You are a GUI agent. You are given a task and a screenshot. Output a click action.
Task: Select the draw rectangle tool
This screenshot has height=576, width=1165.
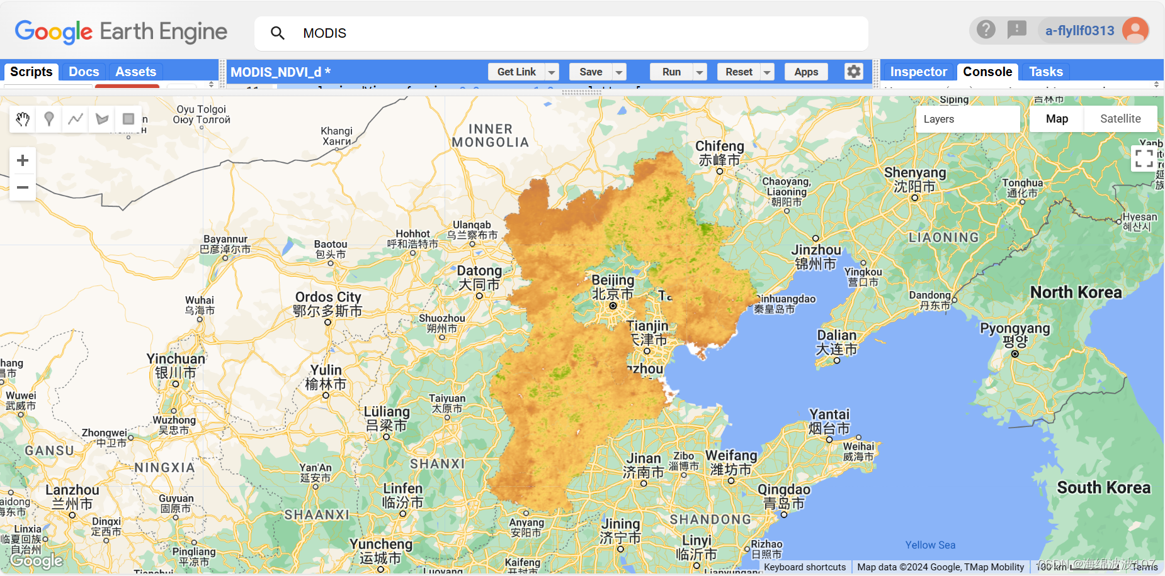tap(128, 119)
